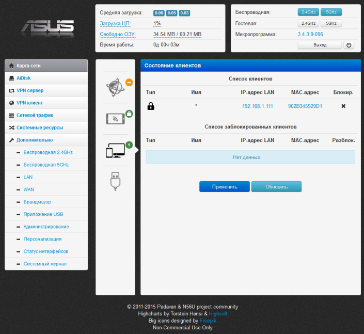Open VPN сервер menu item

click(46, 90)
